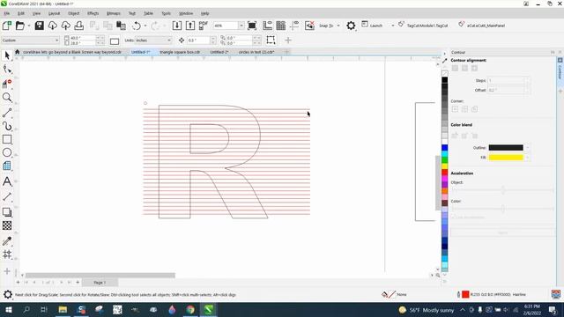Click the eCut MainPanel button
The image size is (564, 317).
point(482,26)
